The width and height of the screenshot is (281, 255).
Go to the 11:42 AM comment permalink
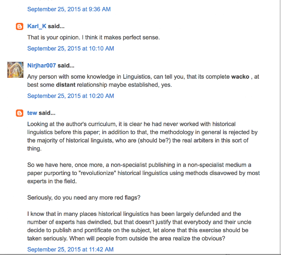pyautogui.click(x=71, y=249)
